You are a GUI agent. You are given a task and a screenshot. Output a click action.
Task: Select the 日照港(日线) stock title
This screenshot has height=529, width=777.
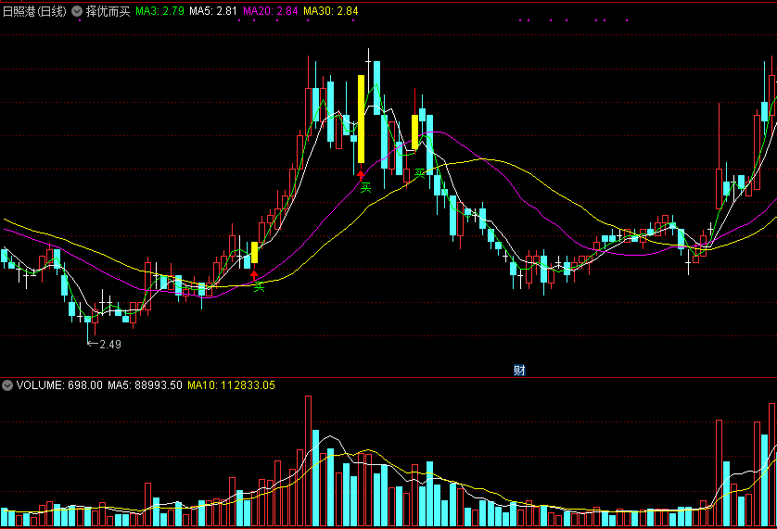34,11
